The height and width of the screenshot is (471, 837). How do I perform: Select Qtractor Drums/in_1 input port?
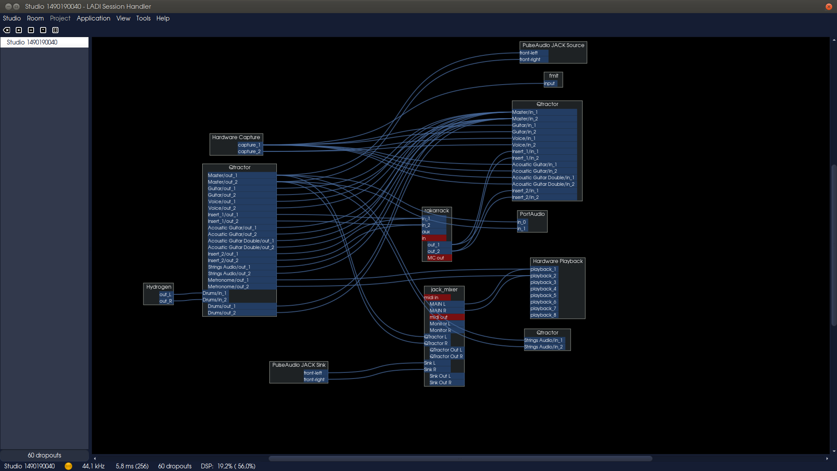point(216,294)
